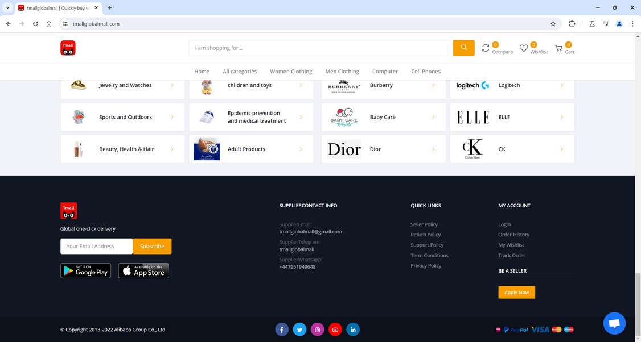
Task: Expand the Logitech brand arrow
Action: [x=562, y=85]
